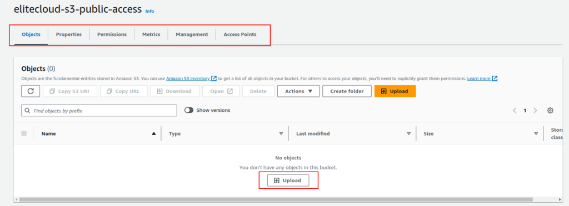
Task: Click the Upload button under No objects
Action: tap(288, 181)
